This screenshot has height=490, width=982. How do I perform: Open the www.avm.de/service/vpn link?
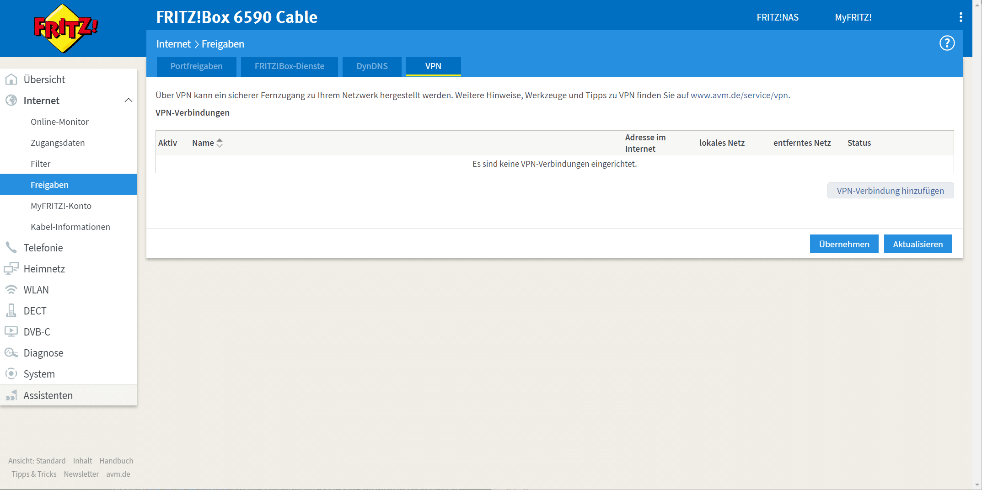point(739,95)
